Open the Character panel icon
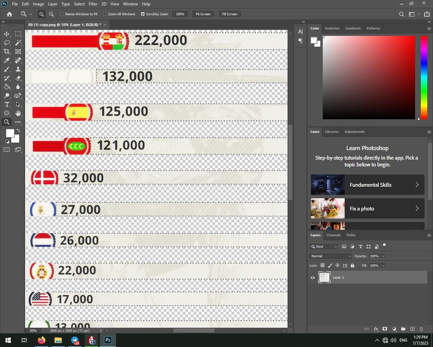Image resolution: width=433 pixels, height=347 pixels. coord(300,32)
